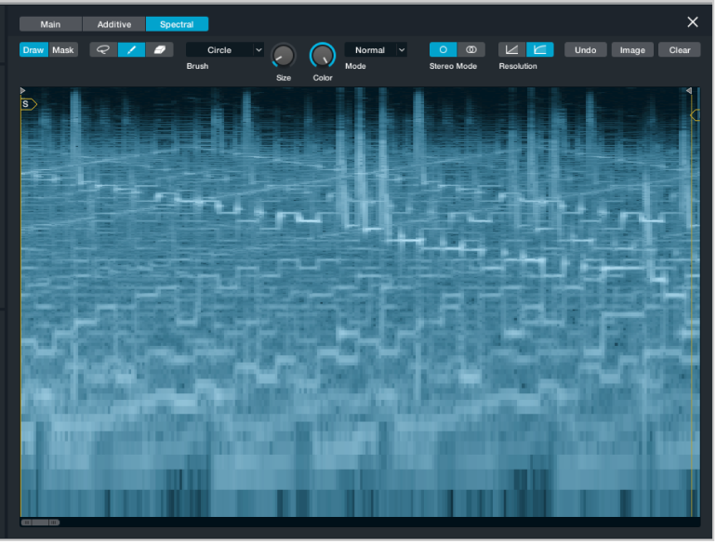Open the Circle brush dropdown

point(225,50)
